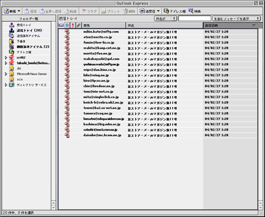Select message to wakabayashi@gol.com
This screenshot has height=217, width=265.
[158, 59]
